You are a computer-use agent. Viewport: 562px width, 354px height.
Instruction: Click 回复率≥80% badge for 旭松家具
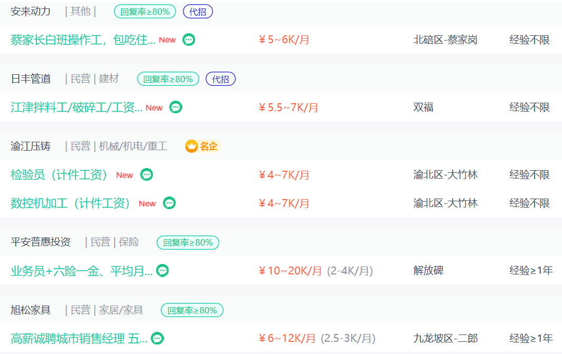(192, 310)
